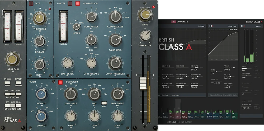Click the High Shelf frequency knob
Screen dimensions: 264x131
(x=117, y=94)
